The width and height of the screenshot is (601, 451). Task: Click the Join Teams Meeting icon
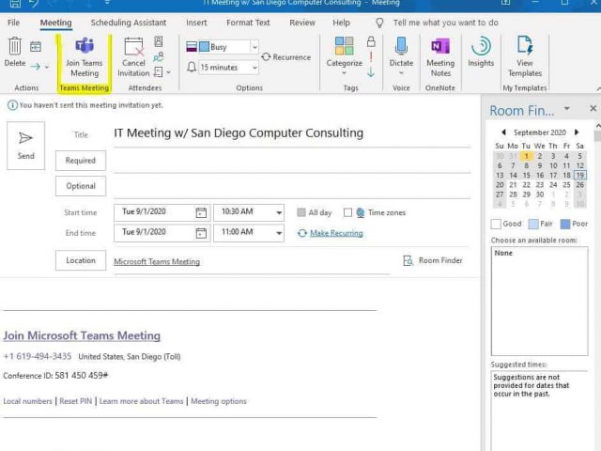[85, 46]
